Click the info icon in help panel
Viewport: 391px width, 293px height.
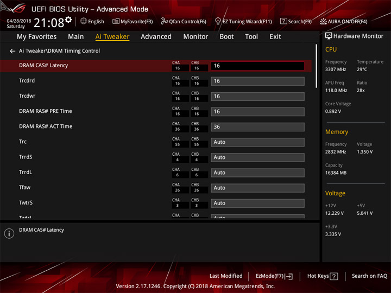tap(9, 233)
